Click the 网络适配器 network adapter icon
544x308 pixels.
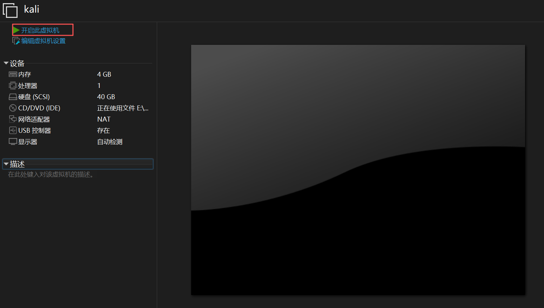(13, 119)
